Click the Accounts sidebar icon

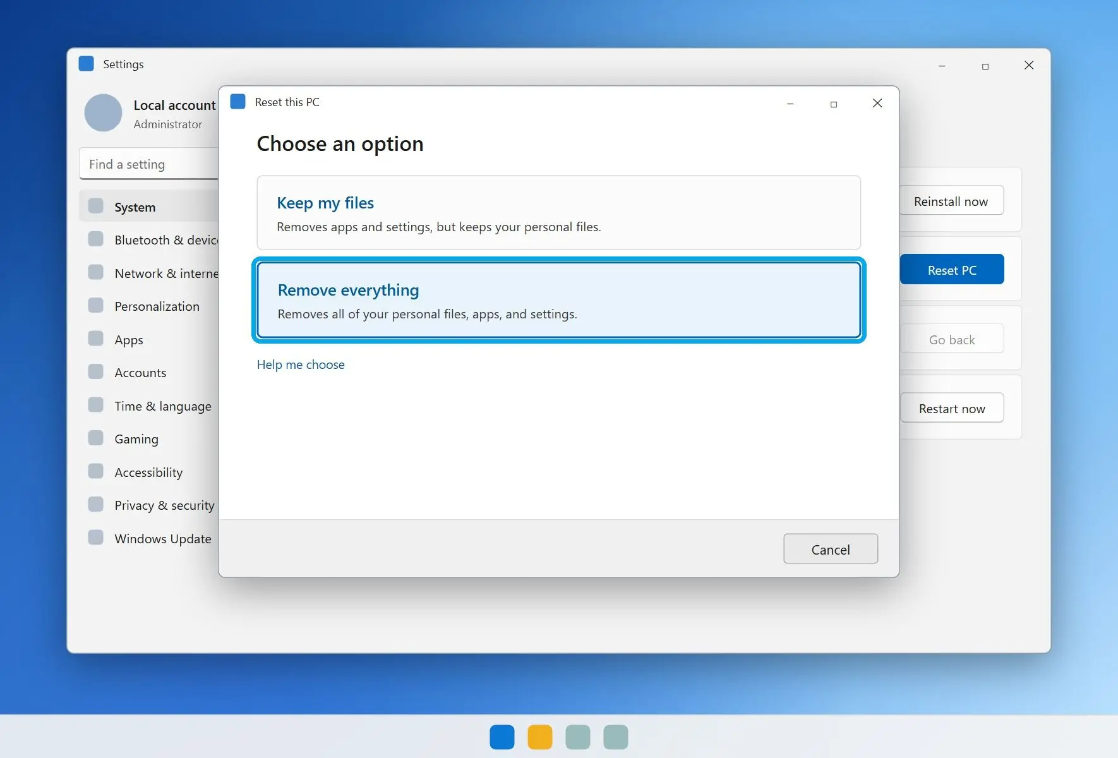[x=96, y=371]
